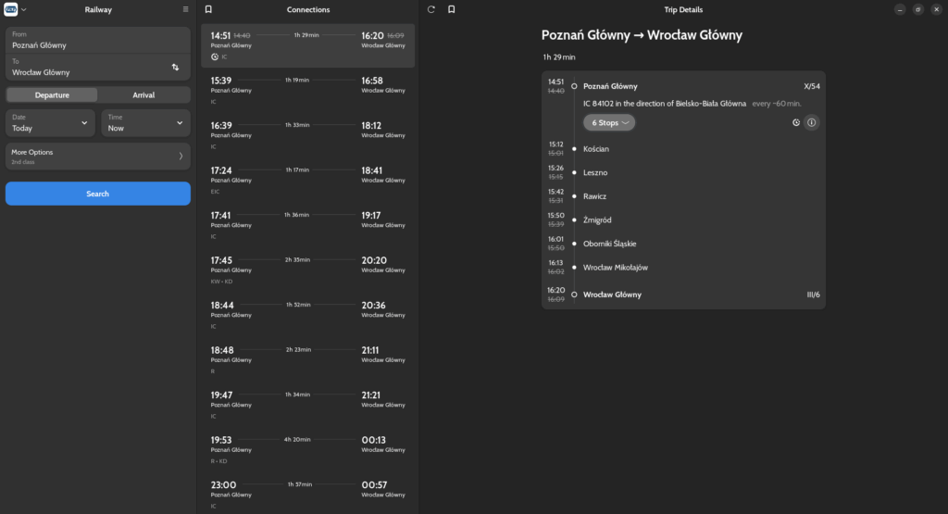Click the Oborniki Śląskie stop
Viewport: 948px width, 514px height.
(x=609, y=244)
